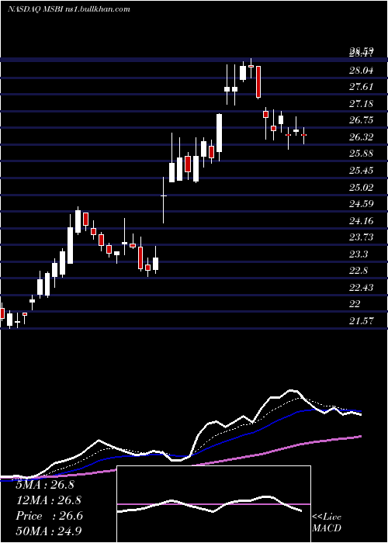
Task: Click the tall white candle reaching 26.75
Action: [x=220, y=133]
